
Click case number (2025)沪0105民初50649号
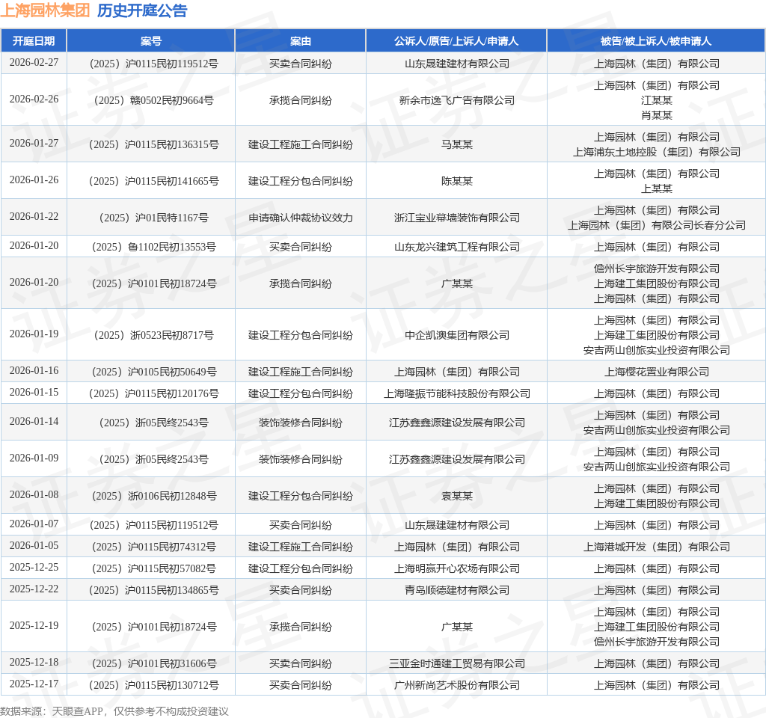pyautogui.click(x=154, y=372)
